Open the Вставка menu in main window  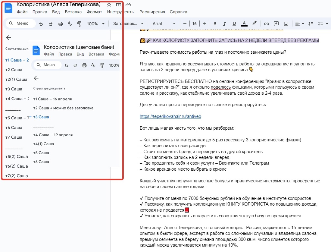[x=73, y=12]
